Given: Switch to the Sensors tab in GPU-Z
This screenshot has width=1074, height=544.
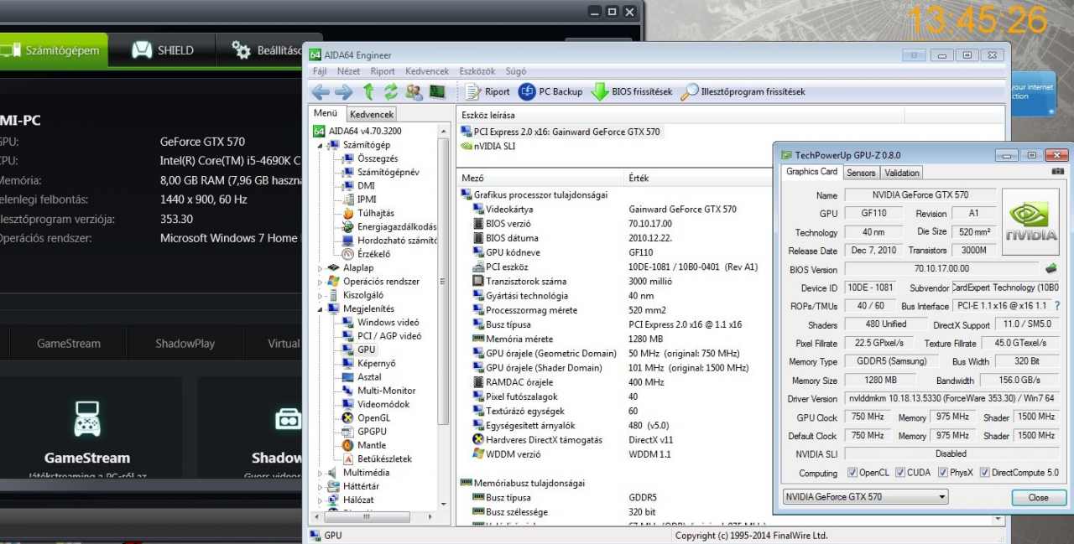Looking at the screenshot, I should coord(861,173).
